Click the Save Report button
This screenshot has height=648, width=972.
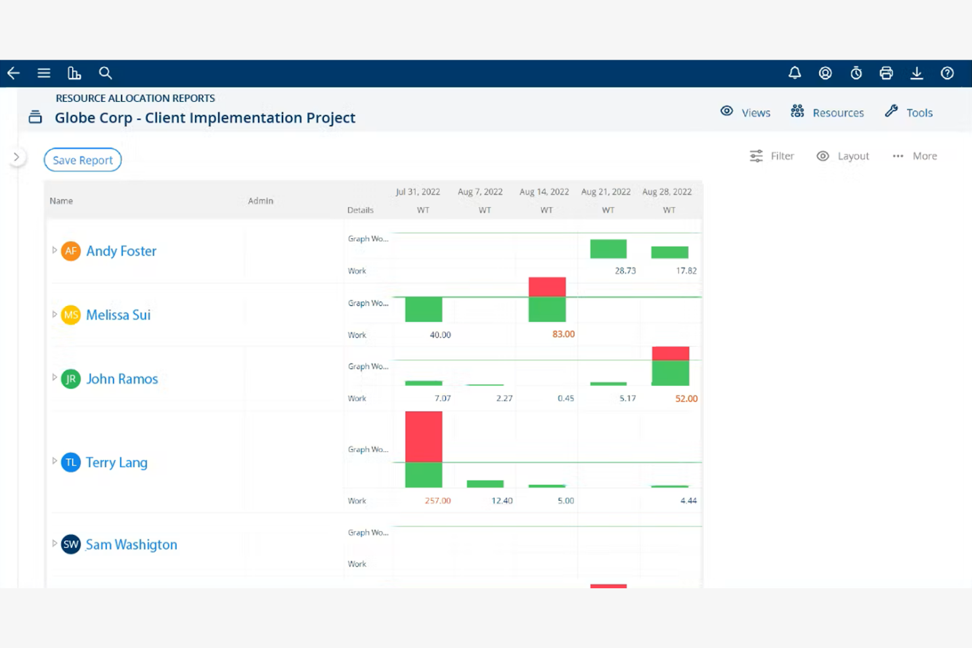tap(82, 160)
